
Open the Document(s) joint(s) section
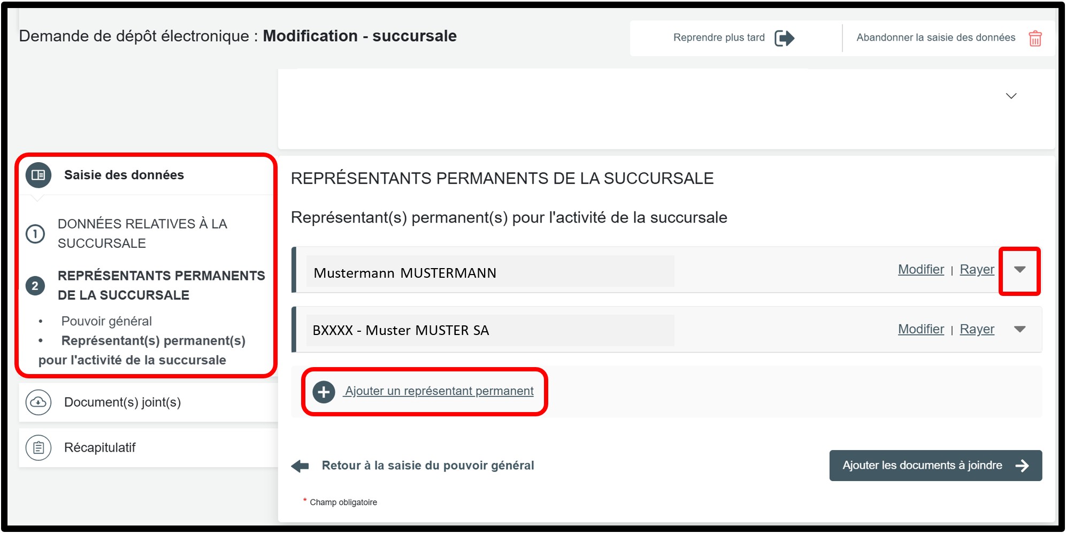point(122,402)
